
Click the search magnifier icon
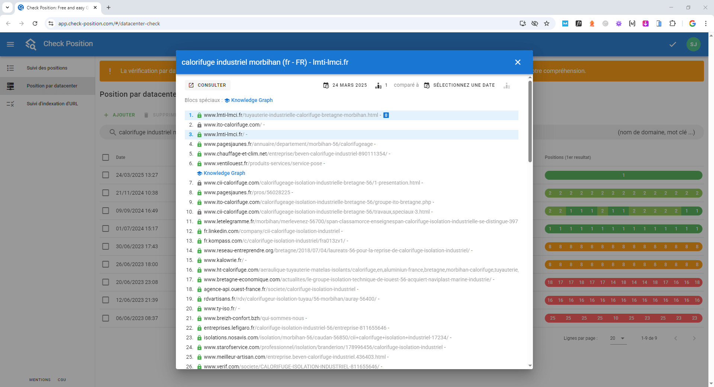pos(113,132)
